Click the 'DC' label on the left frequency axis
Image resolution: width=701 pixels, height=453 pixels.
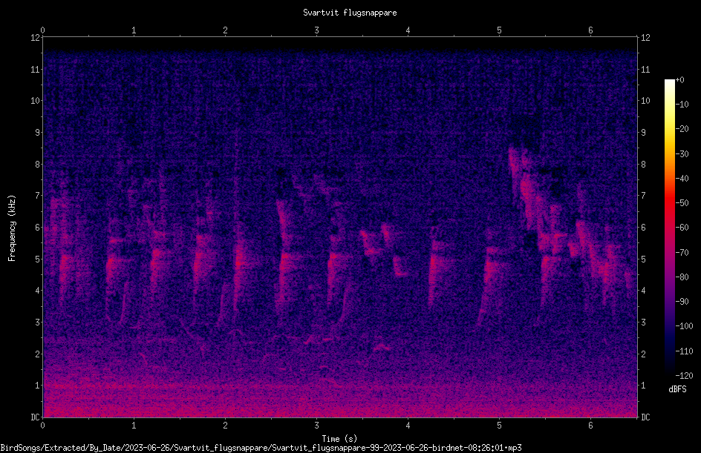(x=36, y=417)
